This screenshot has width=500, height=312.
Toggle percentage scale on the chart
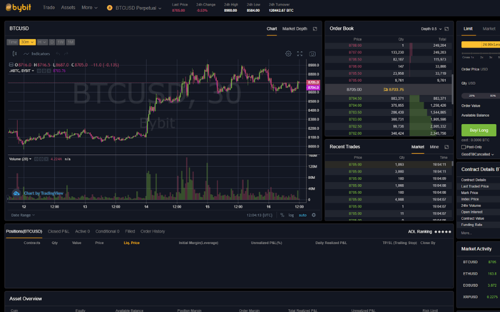click(x=282, y=215)
